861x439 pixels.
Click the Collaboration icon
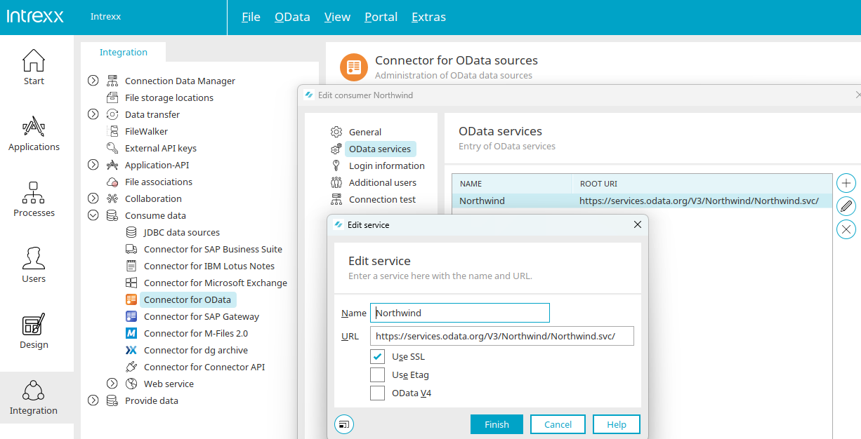tap(112, 198)
